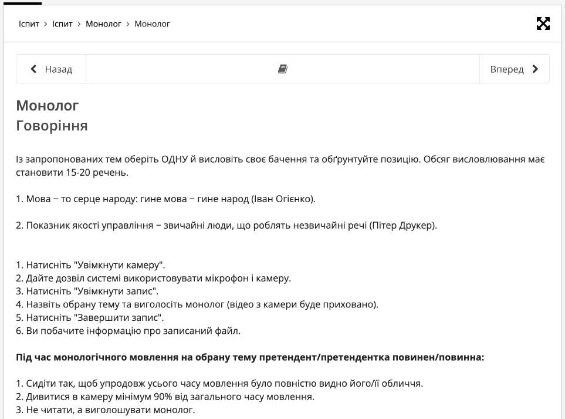Open the first Іспит breadcrumb

click(x=29, y=24)
